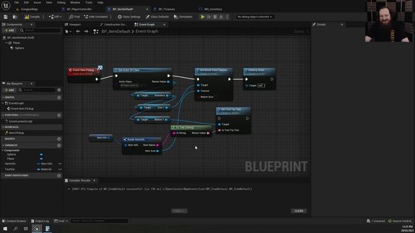Close the Event Graph tab

164,25
